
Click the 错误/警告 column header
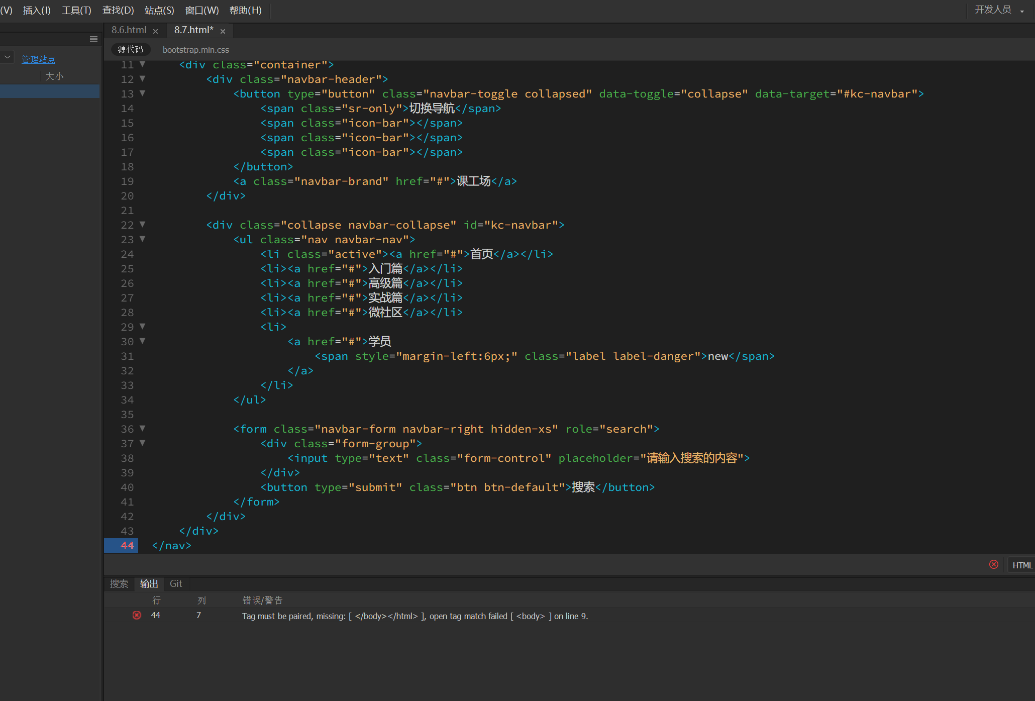pyautogui.click(x=262, y=600)
